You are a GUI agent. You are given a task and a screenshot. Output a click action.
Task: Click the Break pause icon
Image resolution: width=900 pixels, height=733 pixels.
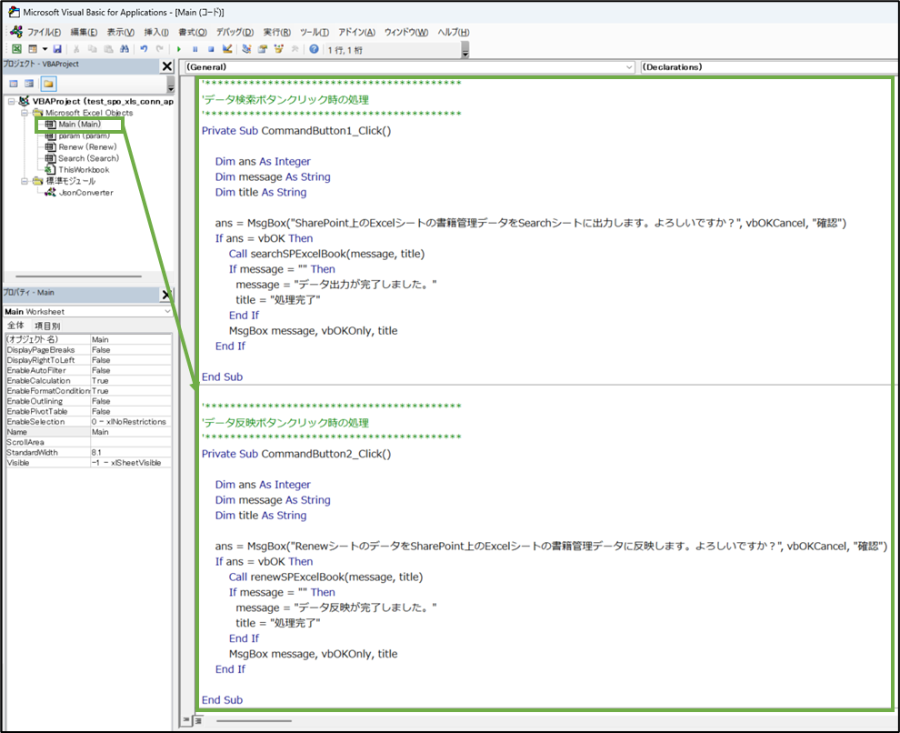coord(195,49)
